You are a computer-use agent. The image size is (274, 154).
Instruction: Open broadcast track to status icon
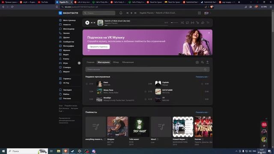pyautogui.click(x=192, y=23)
